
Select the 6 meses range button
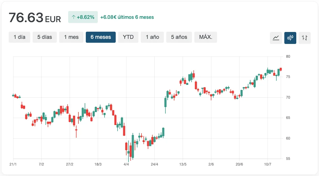(101, 37)
